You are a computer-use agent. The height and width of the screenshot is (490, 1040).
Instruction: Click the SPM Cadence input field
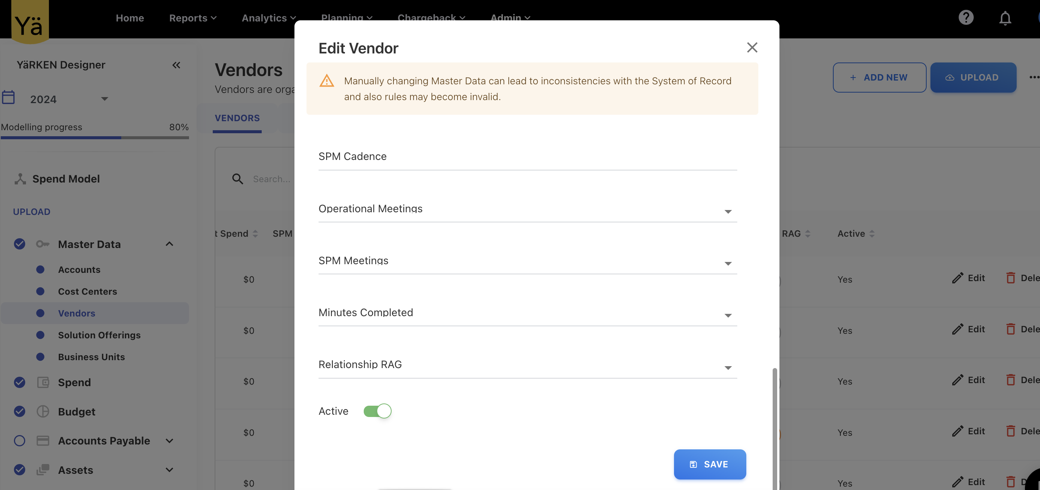(527, 157)
